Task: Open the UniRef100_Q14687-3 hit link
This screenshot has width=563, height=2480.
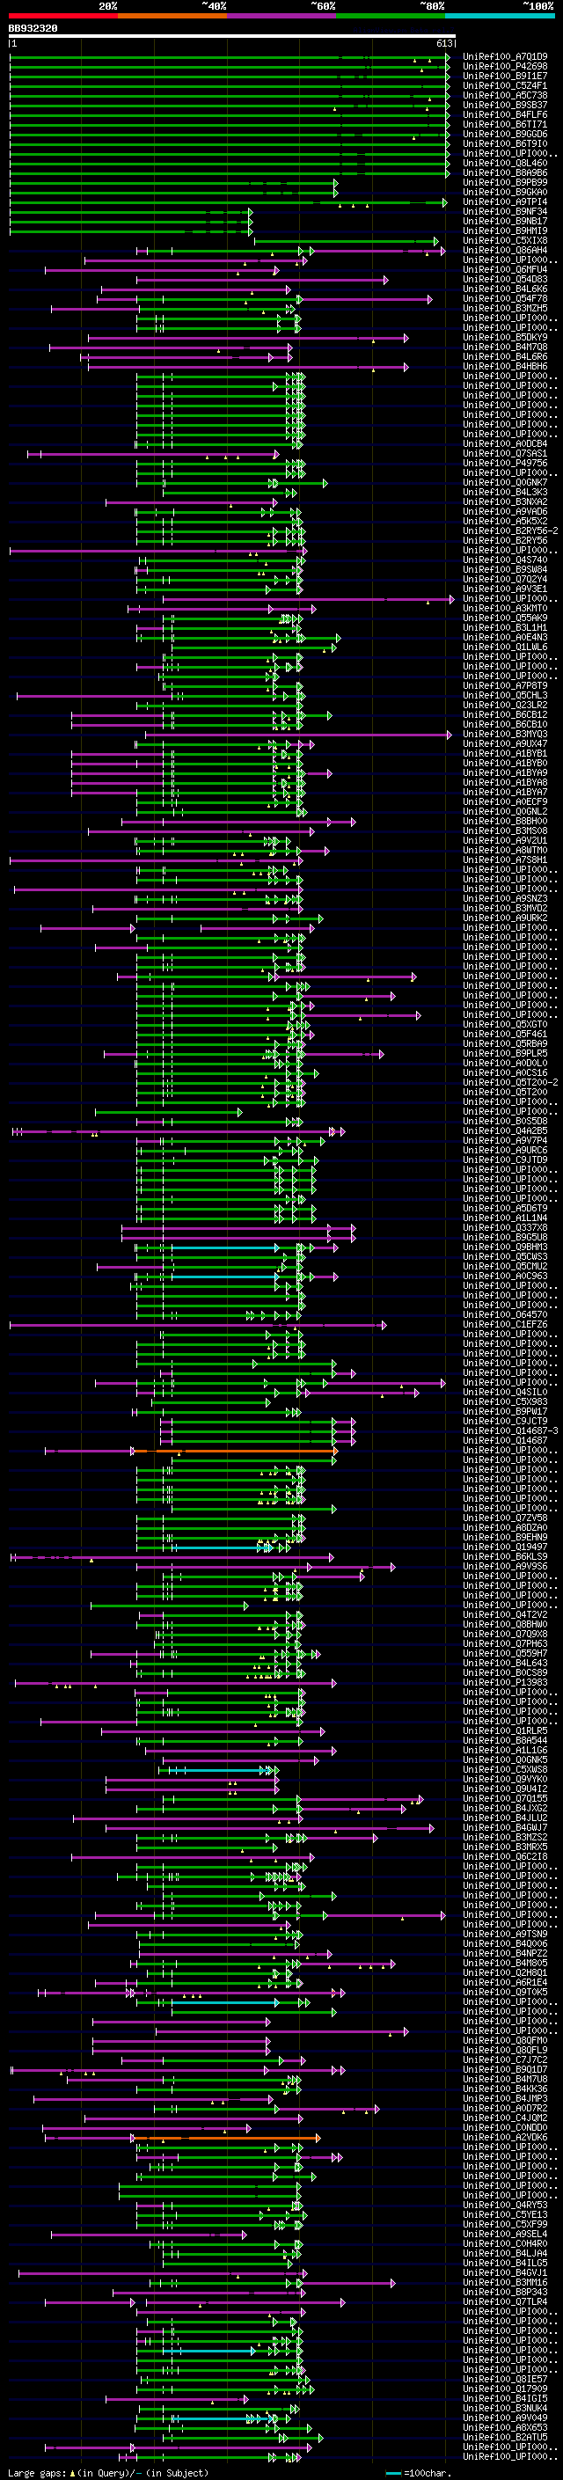Action: [x=510, y=1430]
